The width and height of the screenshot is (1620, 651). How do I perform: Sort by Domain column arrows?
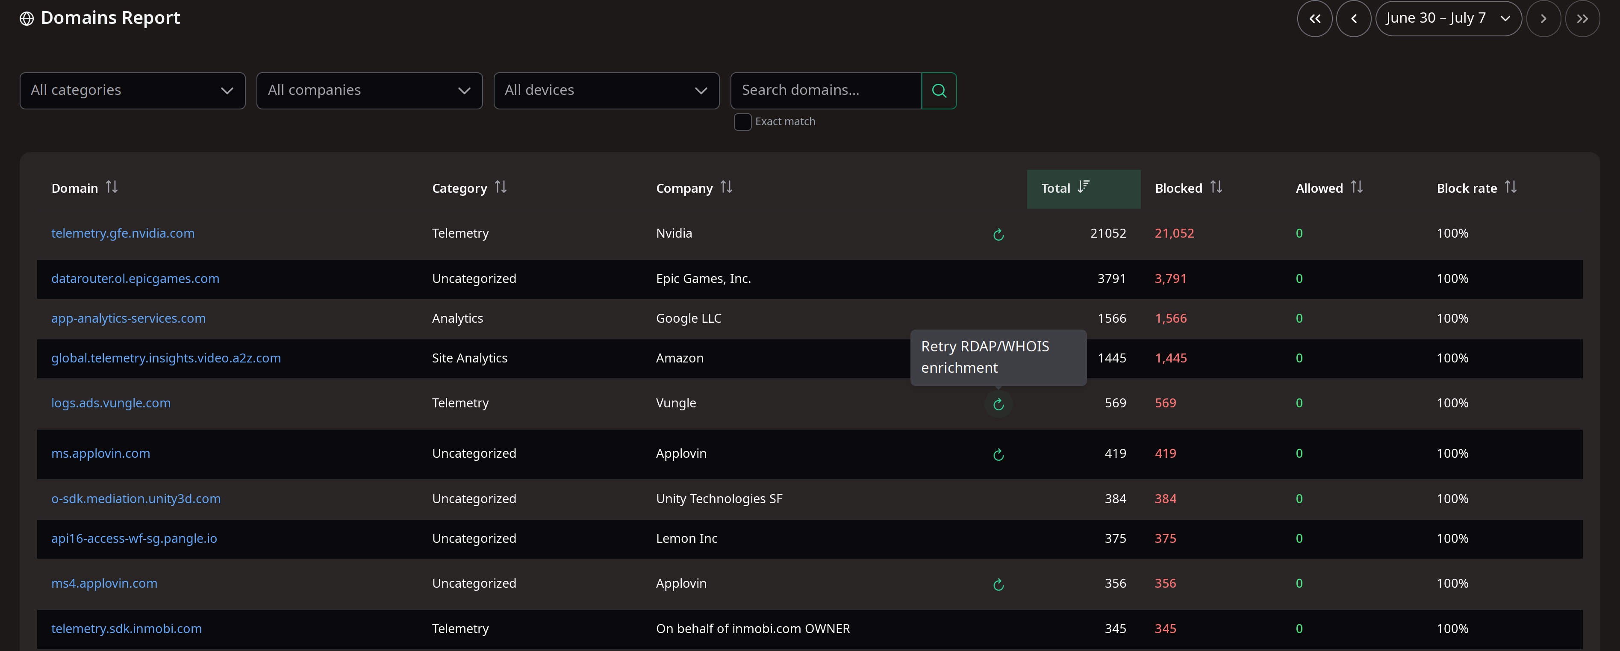(111, 187)
